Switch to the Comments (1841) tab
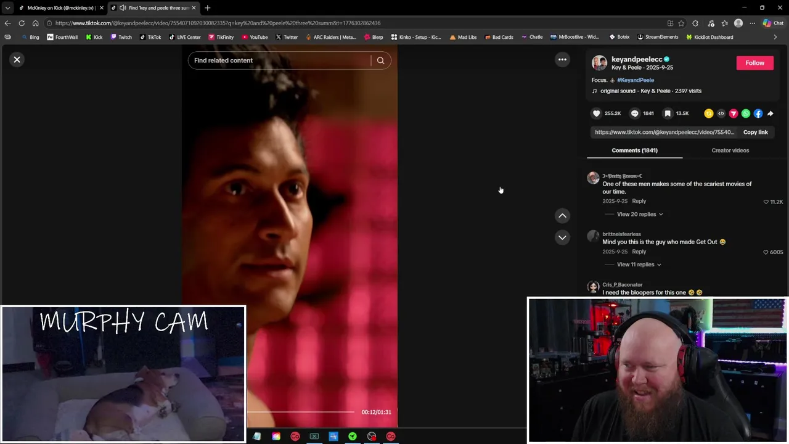The height and width of the screenshot is (444, 789). (x=634, y=150)
